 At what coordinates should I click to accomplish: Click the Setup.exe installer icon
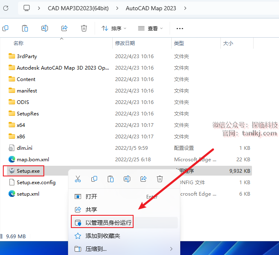pyautogui.click(x=12, y=171)
